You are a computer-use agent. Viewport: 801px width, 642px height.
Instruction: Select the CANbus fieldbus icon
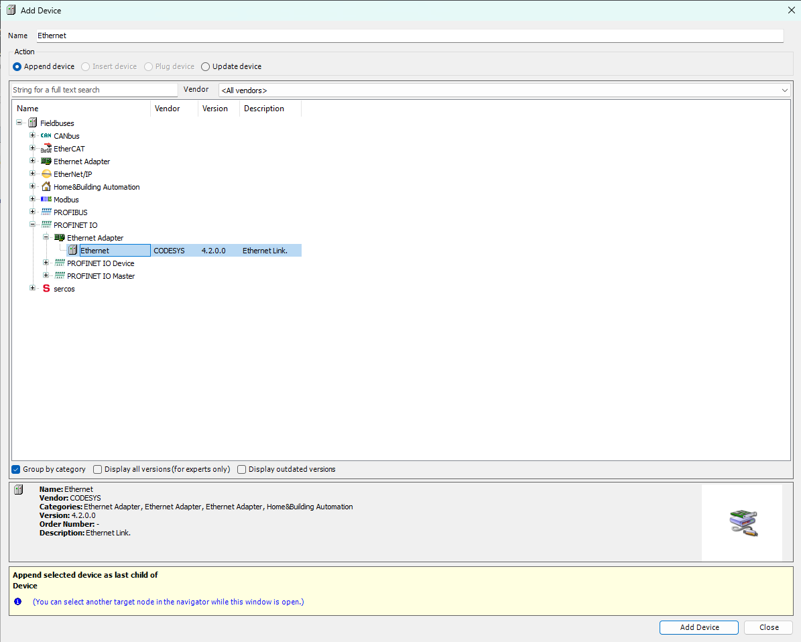45,135
